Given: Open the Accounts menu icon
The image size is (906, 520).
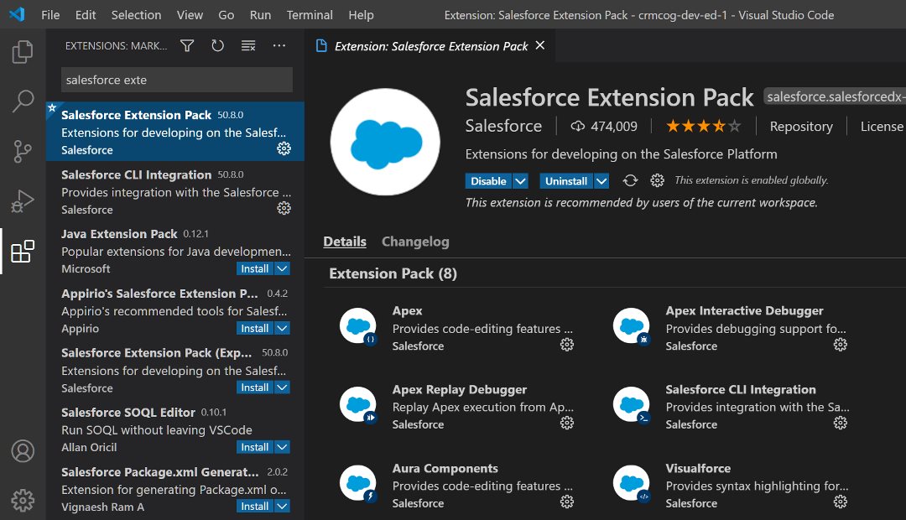Looking at the screenshot, I should (23, 451).
